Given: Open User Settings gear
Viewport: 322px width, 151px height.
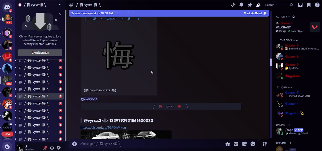Looking at the screenshot, I should [x=59, y=148].
